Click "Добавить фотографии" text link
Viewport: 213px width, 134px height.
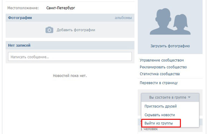76,30
